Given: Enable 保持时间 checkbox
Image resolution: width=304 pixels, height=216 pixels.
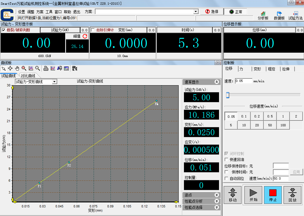Looking at the screenshot, I should (x=226, y=172).
